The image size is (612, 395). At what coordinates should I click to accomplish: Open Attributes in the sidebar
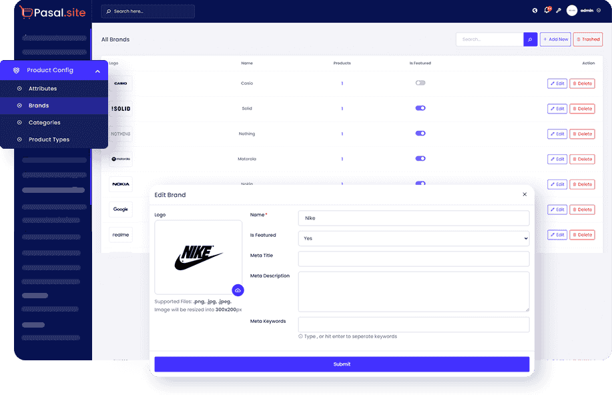coord(54,89)
